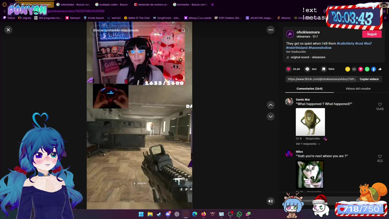The width and height of the screenshot is (389, 219).
Task: Switch to the 'Videos del creador' tab
Action: (358, 89)
